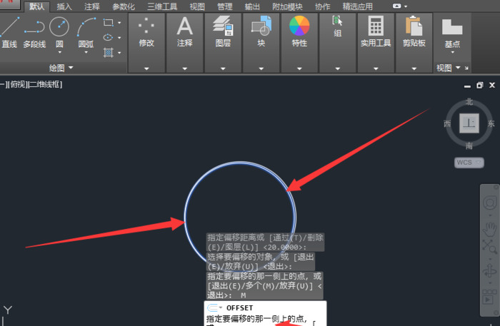Toggle the ribbon minimize button after 精选应用
Image resolution: width=500 pixels, height=326 pixels.
[400, 6]
